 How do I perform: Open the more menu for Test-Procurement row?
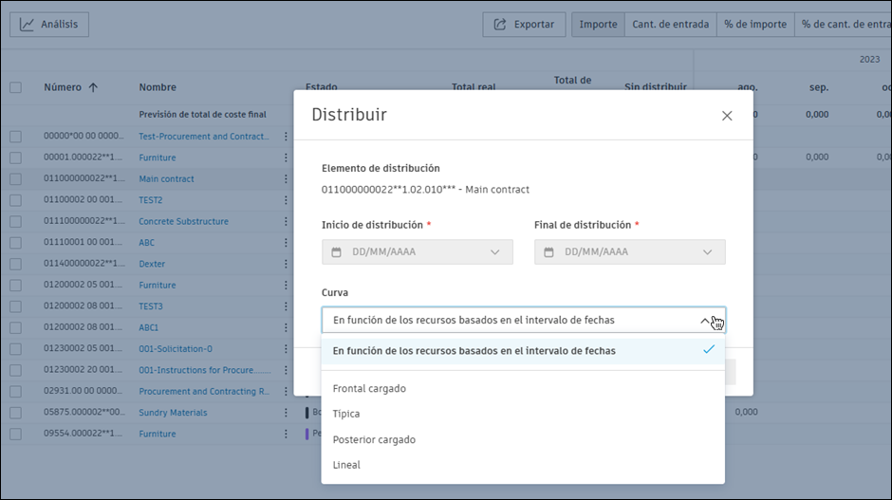click(286, 137)
